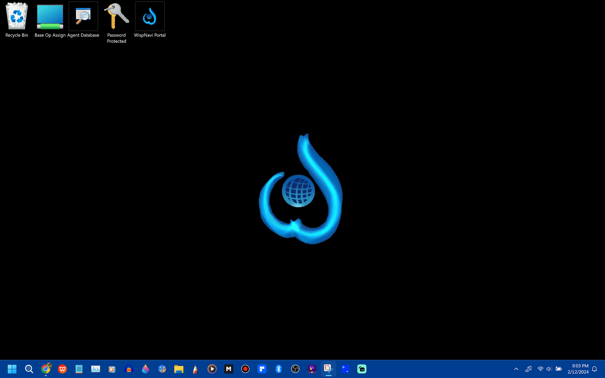
Task: Open the notification bell panel
Action: [x=594, y=369]
